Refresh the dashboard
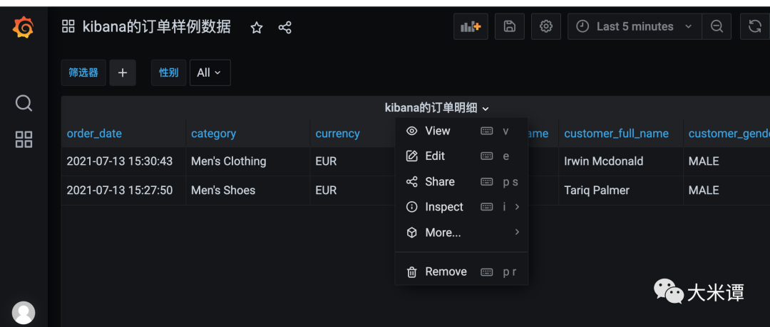 coord(754,26)
